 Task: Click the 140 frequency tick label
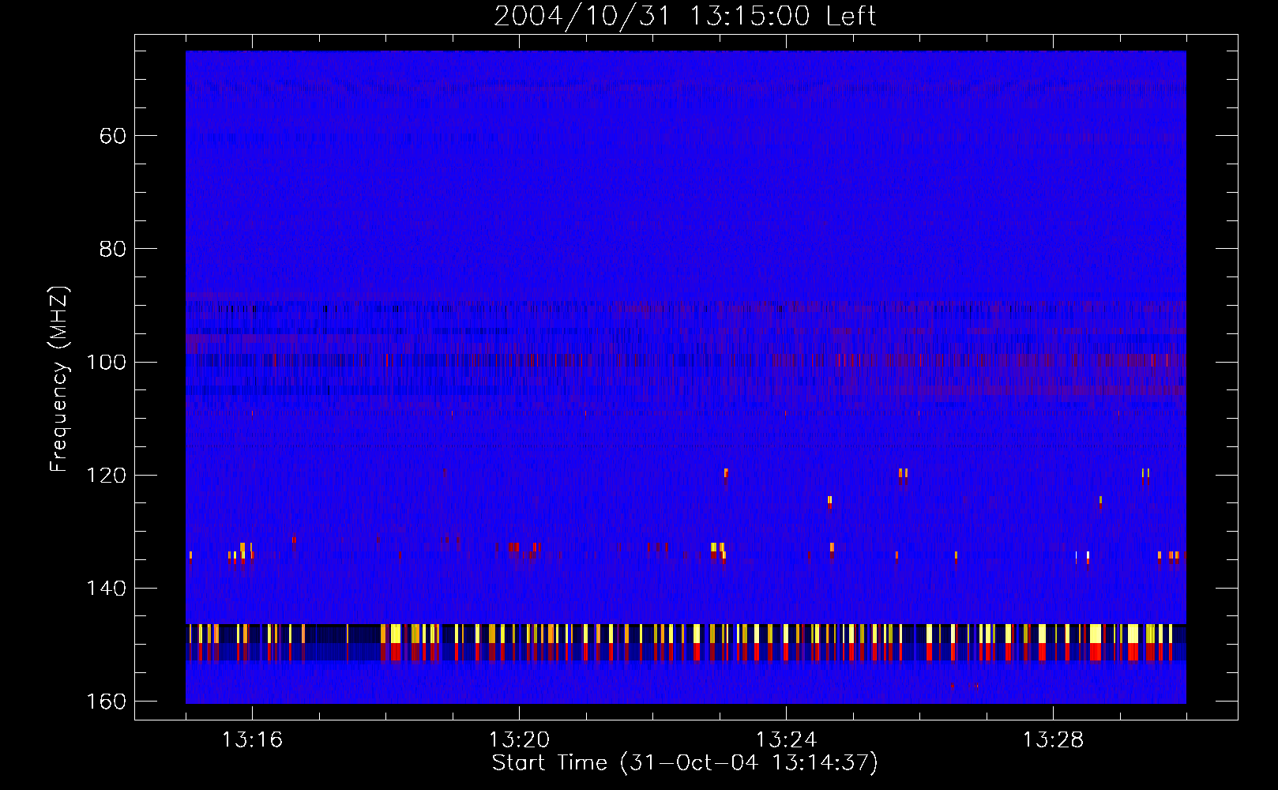pyautogui.click(x=106, y=589)
